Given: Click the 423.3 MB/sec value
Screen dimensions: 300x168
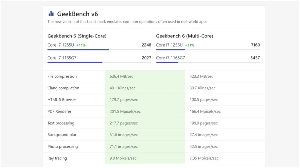Looking at the screenshot, I should pos(201,76).
